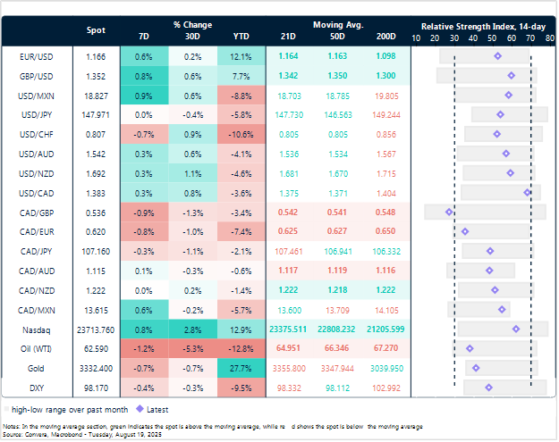Click the Spot column header
This screenshot has height=442, width=559.
coord(95,31)
